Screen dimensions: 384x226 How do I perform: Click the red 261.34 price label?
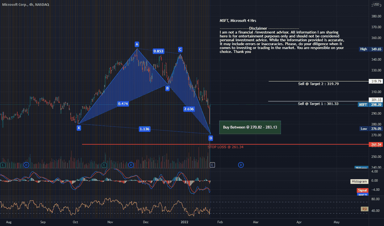(x=376, y=145)
